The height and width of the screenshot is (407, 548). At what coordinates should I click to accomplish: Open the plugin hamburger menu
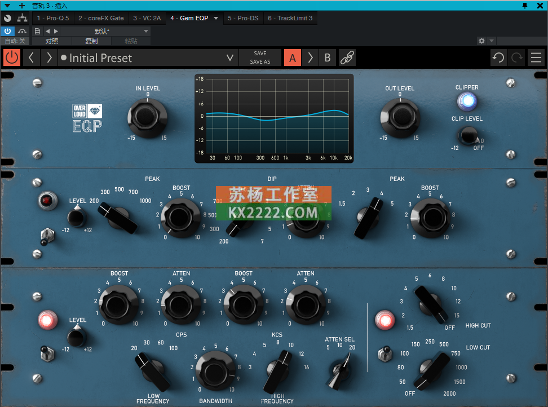(536, 57)
